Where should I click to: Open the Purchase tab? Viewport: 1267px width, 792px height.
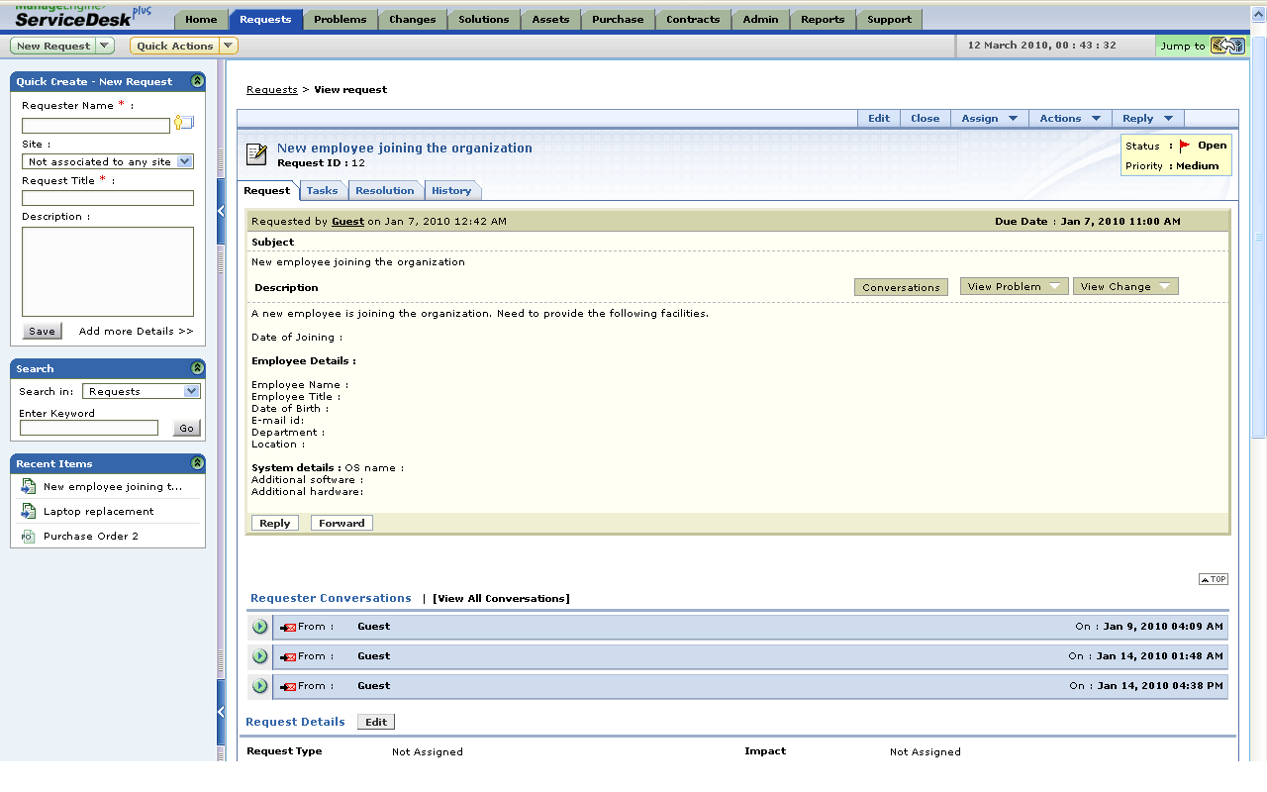click(618, 20)
